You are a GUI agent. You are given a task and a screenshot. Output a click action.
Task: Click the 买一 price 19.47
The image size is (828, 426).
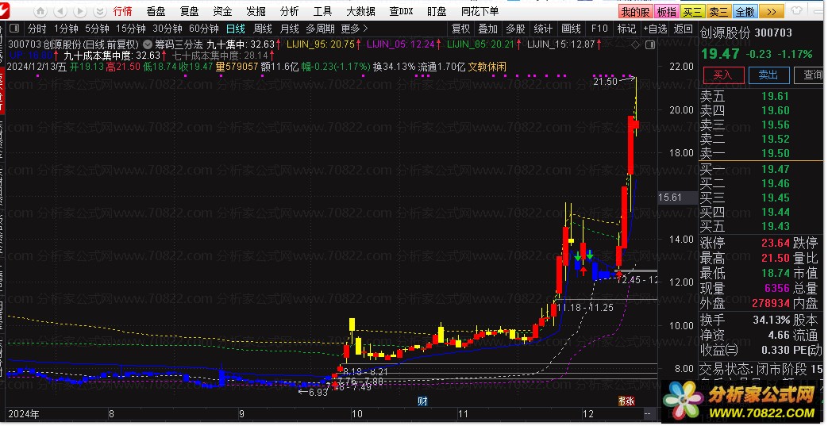coord(775,169)
